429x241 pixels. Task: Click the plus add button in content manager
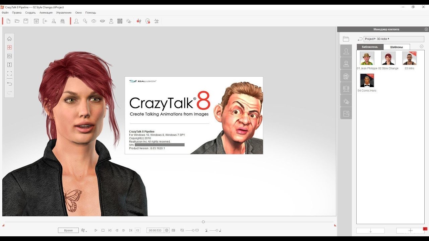coord(411,231)
